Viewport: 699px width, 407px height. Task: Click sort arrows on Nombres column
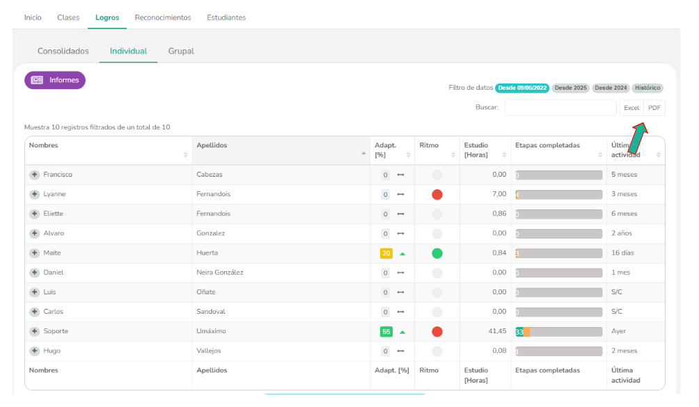pos(185,154)
